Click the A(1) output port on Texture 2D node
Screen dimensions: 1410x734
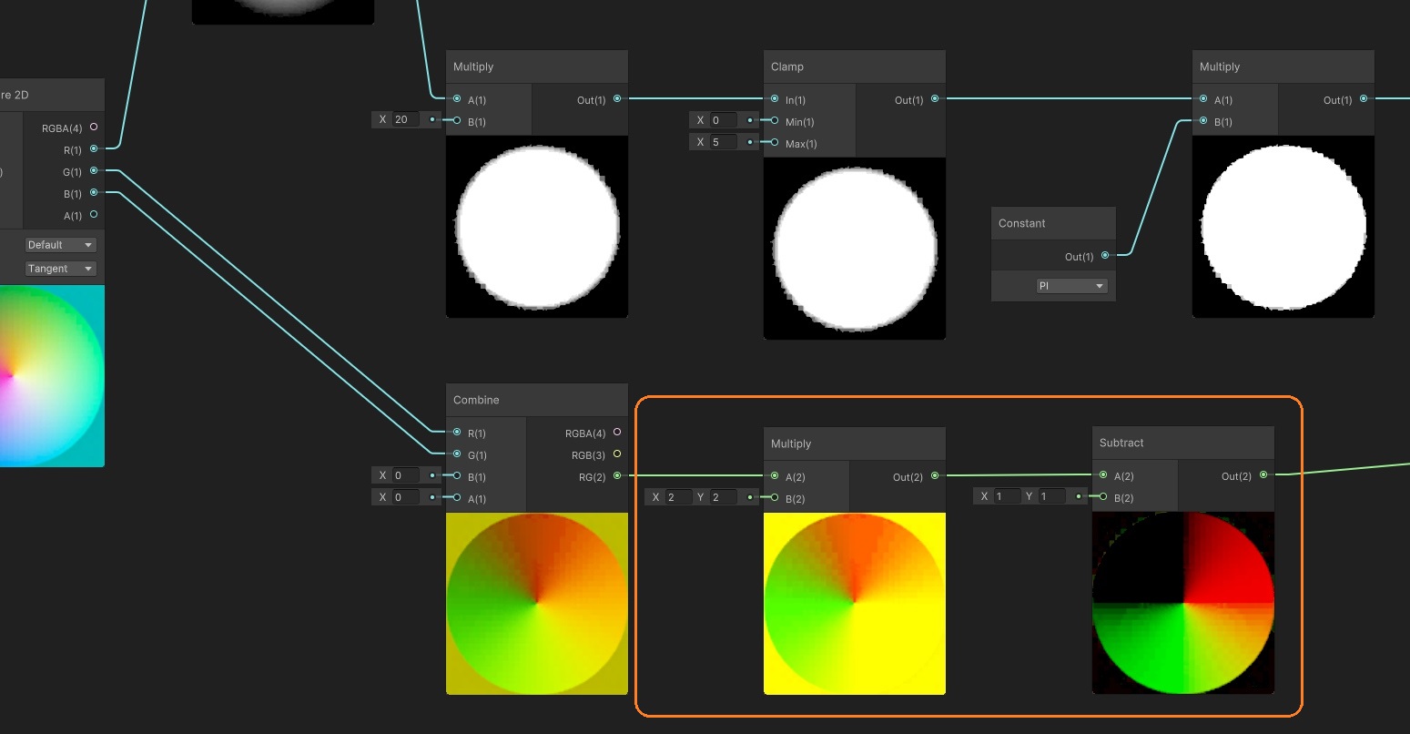tap(94, 216)
